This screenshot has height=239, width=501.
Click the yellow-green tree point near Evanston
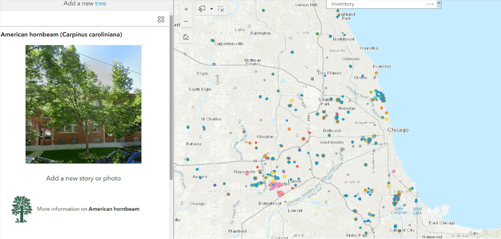tap(371, 92)
